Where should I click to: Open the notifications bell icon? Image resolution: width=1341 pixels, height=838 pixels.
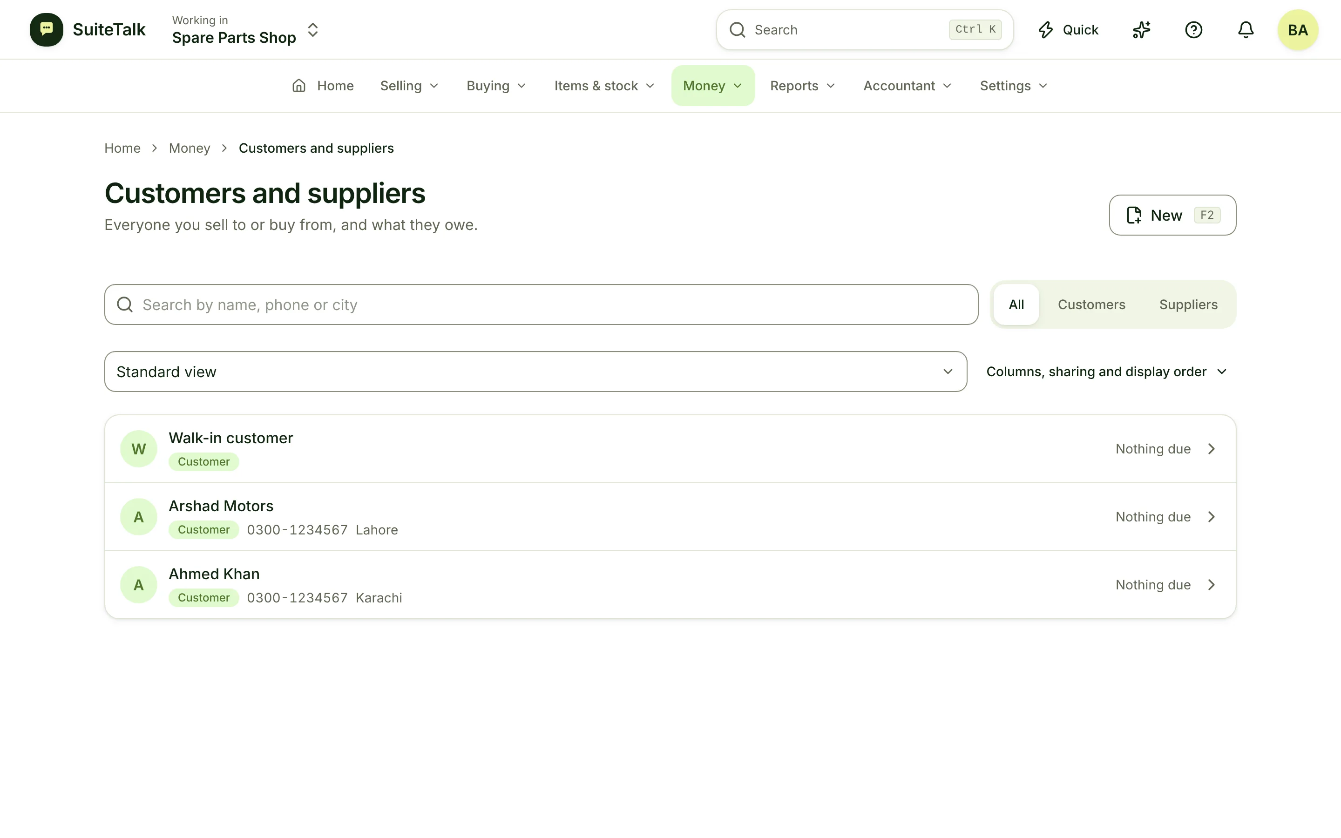1246,30
